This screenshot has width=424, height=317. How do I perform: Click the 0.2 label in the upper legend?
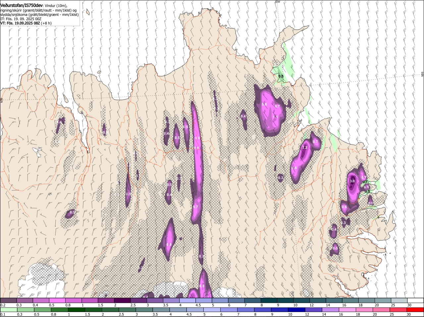3,305
